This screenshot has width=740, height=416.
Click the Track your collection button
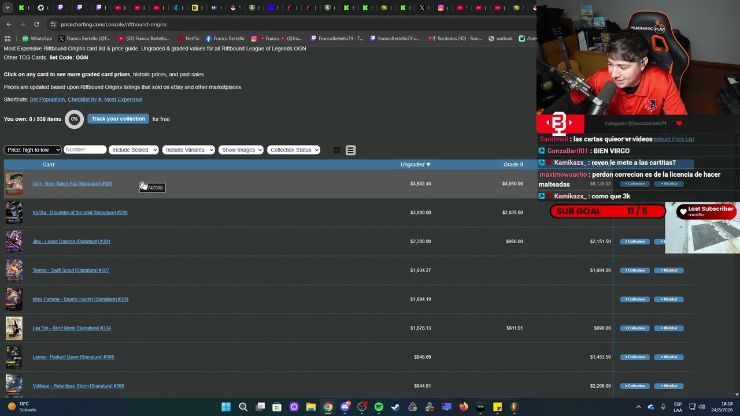118,119
